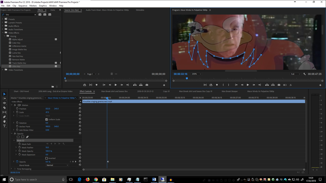Select the Selection tool arrow

(4, 94)
